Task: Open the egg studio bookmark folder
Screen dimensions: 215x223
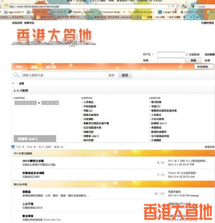Action: point(14,12)
